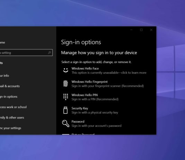Maximize the Settings window

point(141,30)
